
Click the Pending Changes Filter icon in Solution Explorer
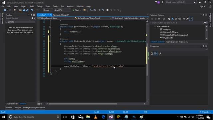[164, 19]
